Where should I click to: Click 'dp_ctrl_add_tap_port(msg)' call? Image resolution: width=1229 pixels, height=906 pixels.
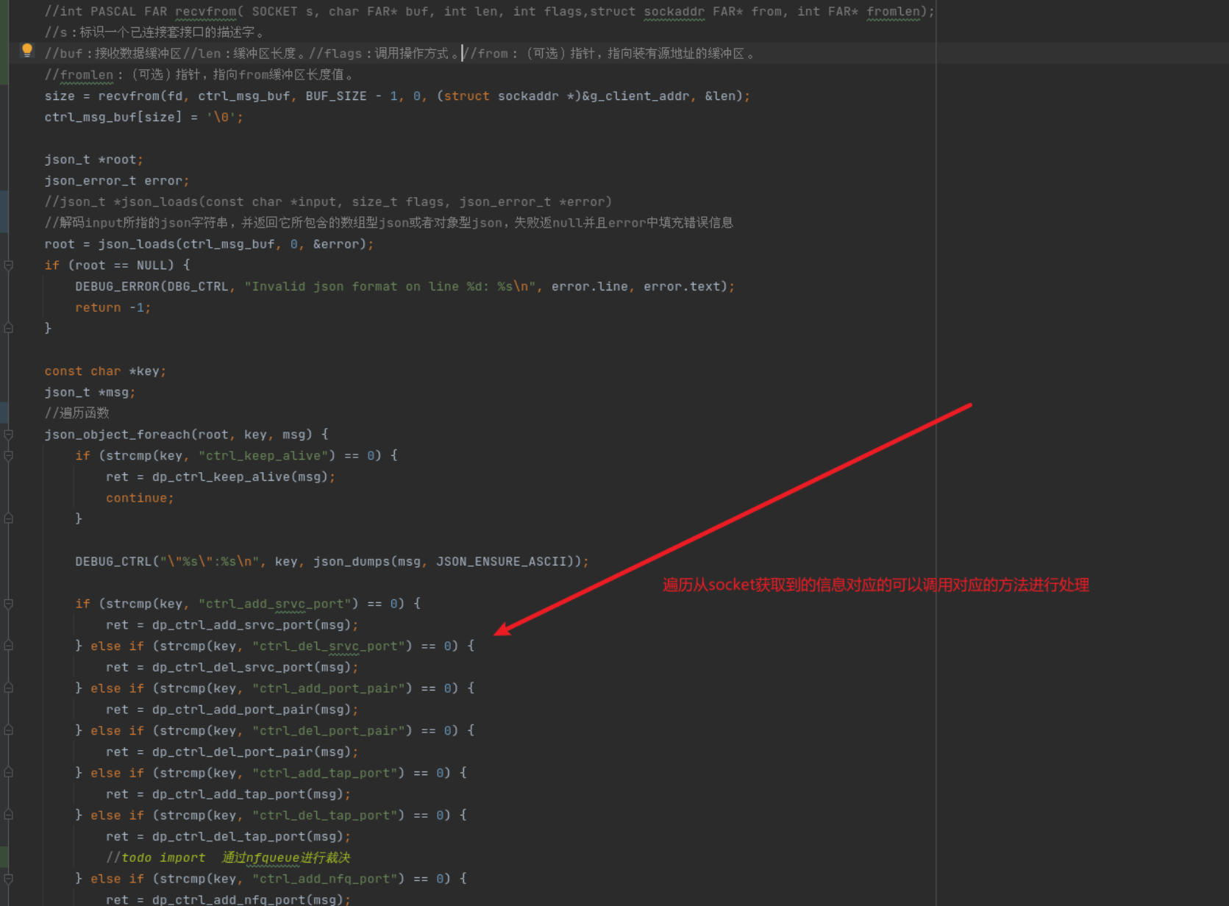pyautogui.click(x=247, y=794)
